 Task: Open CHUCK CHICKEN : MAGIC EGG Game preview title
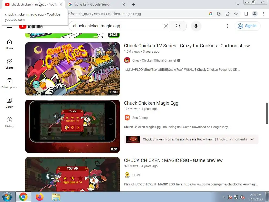pos(173,160)
